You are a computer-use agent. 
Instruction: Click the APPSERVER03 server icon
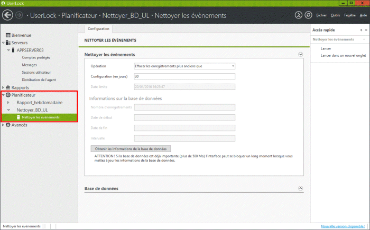13,50
